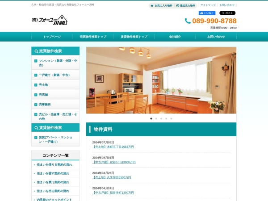
Task: Open お問い合わせ in navigation bar
Action: pos(216,37)
